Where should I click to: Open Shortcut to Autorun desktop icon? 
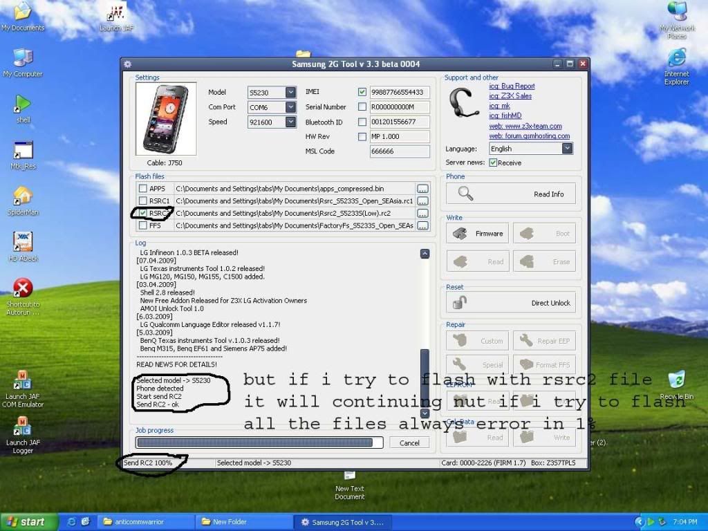(x=23, y=296)
